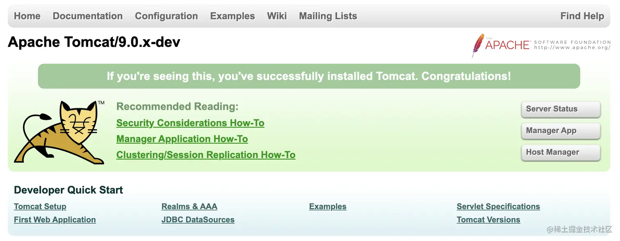Open Security Considerations How-To link
The image size is (620, 241).
point(190,123)
